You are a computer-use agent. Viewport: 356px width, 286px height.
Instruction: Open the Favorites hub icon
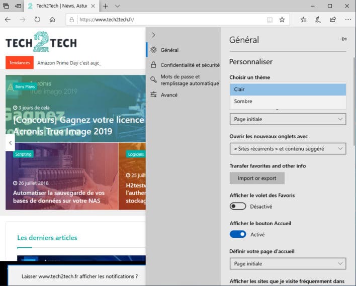coord(303,20)
